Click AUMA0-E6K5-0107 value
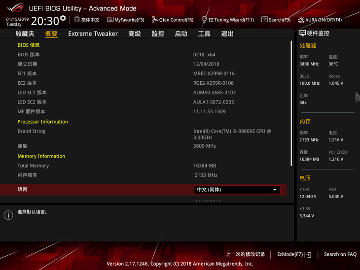This screenshot has width=360, height=270. pos(215,93)
